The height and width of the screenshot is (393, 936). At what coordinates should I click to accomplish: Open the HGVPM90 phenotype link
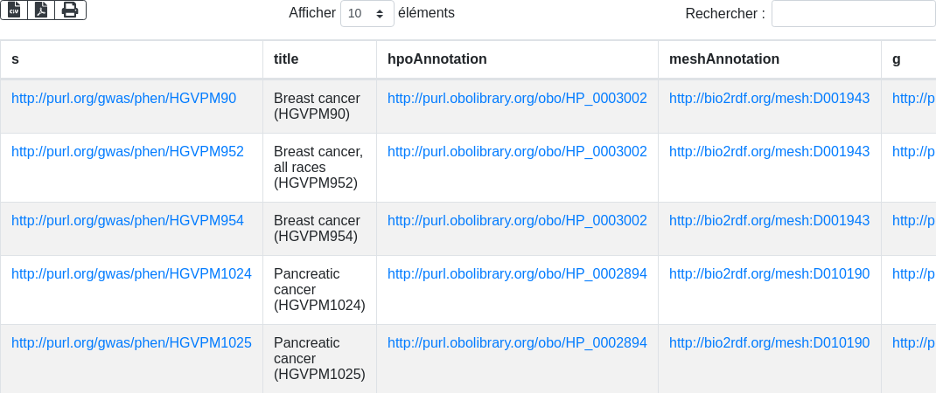[x=123, y=99]
